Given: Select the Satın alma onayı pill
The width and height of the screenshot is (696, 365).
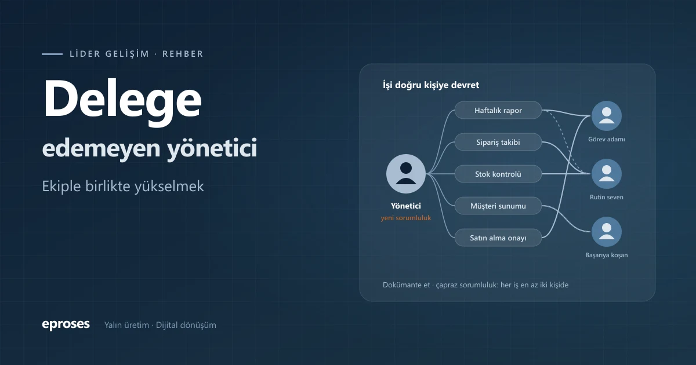Looking at the screenshot, I should [498, 238].
